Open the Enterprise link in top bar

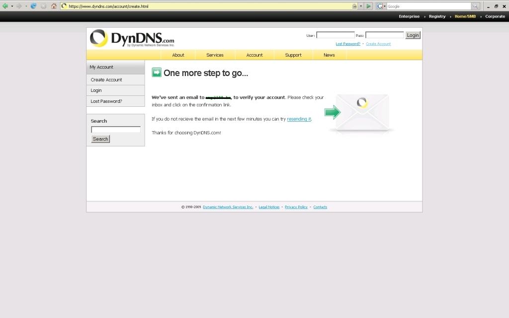pyautogui.click(x=409, y=16)
